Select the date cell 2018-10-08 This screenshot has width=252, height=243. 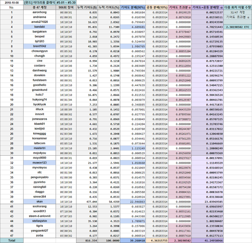[11, 3]
